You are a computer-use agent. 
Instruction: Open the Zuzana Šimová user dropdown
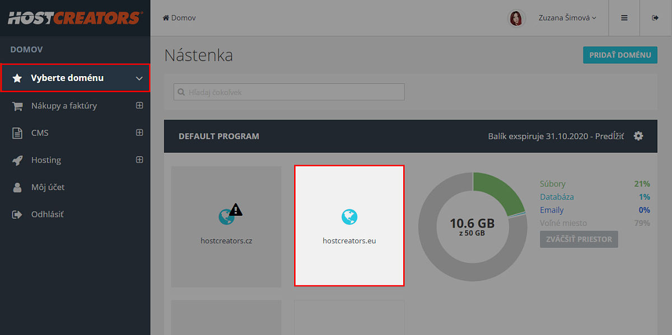pos(567,18)
